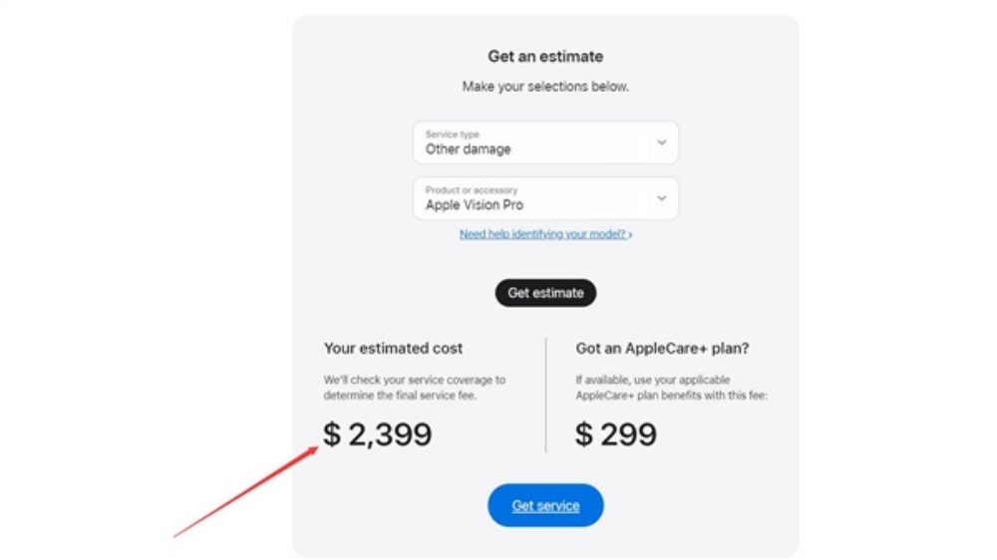Click the 'Got an AppleCare+ plan?' heading
The width and height of the screenshot is (997, 560).
663,349
